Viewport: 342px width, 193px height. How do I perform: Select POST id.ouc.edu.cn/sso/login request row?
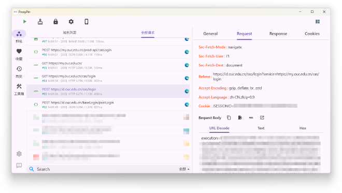(x=108, y=91)
